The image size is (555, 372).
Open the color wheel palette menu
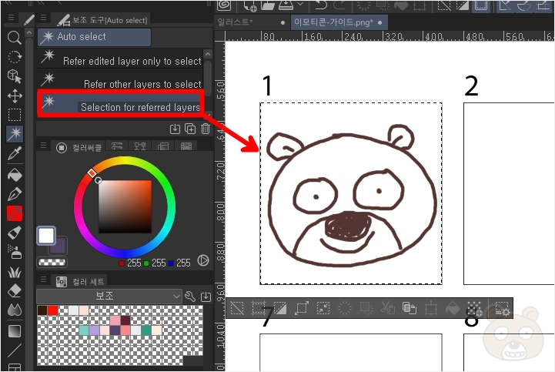point(44,145)
